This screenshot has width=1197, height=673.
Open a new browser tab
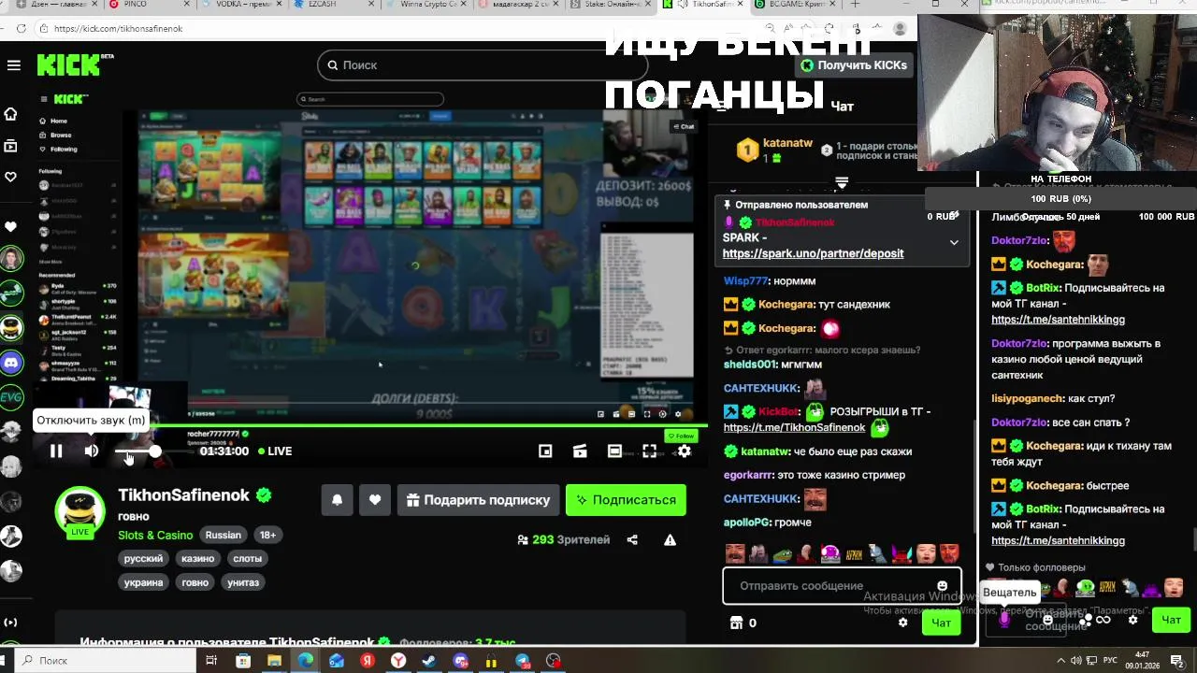click(855, 5)
